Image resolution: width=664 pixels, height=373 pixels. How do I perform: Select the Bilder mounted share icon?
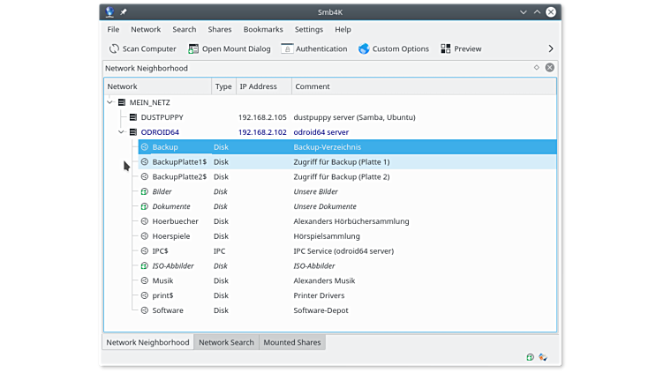[144, 191]
